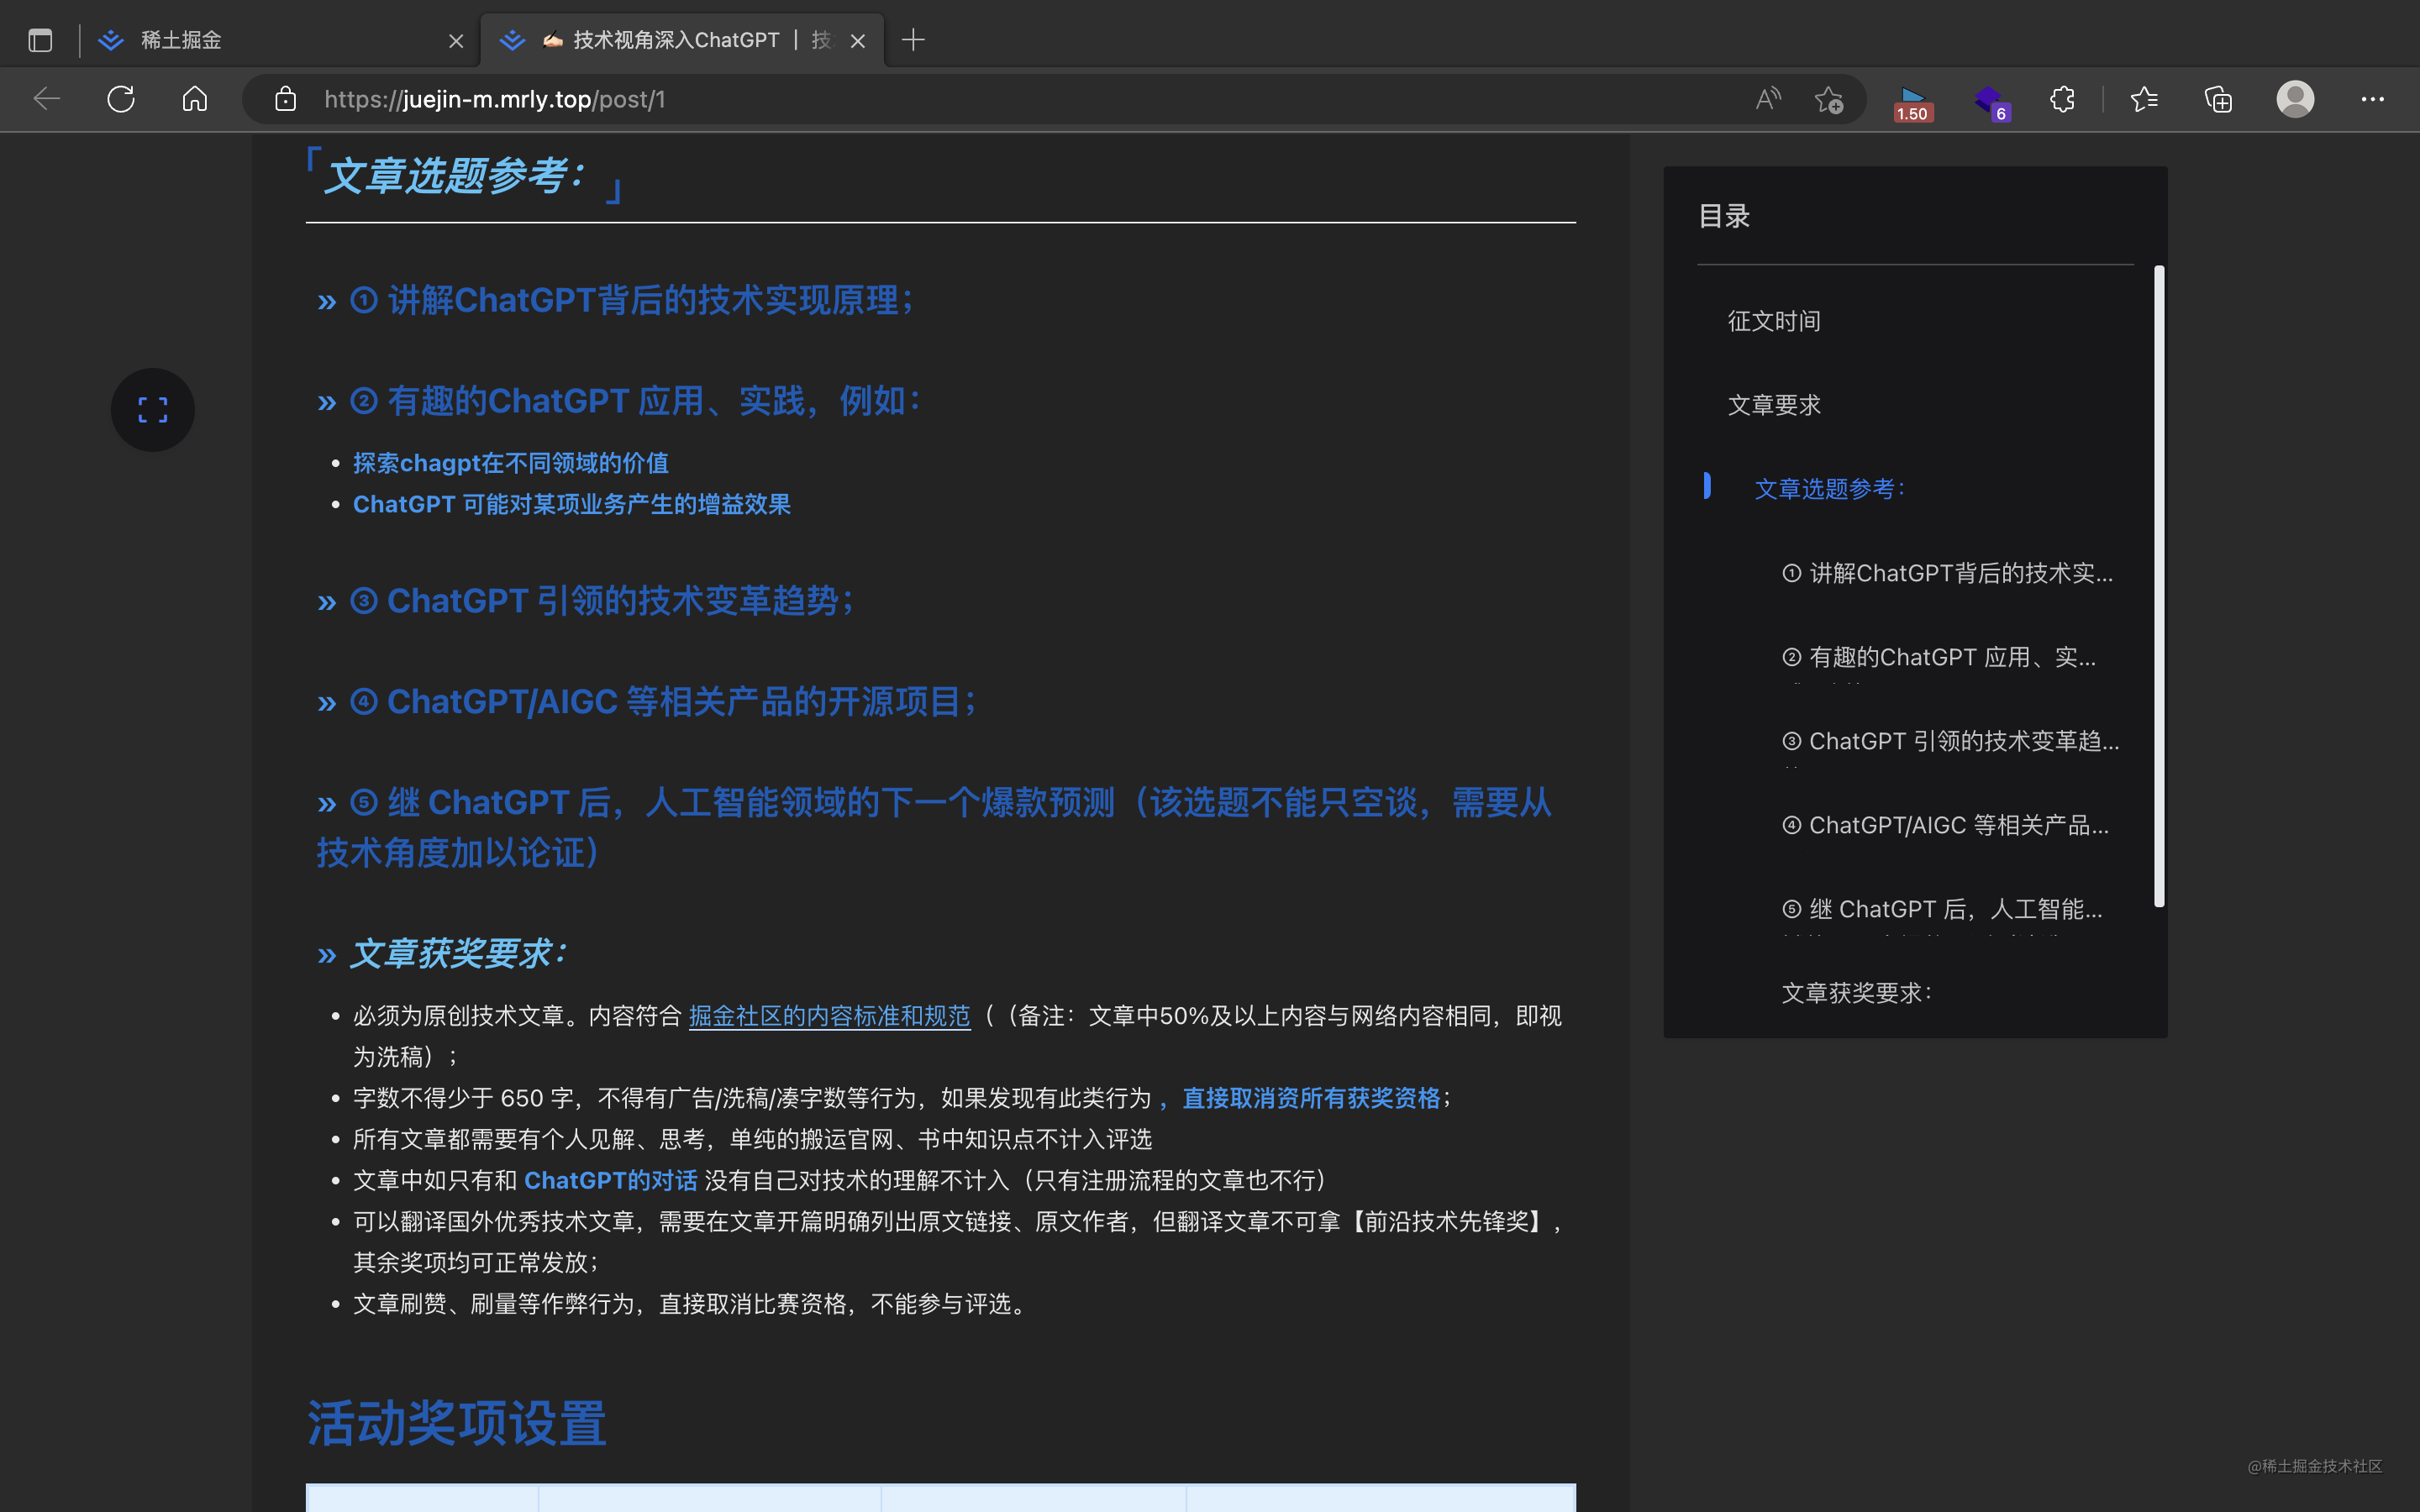This screenshot has width=2420, height=1512.
Task: Click bullet 所有文章都需要有个人见解
Action: 752,1139
